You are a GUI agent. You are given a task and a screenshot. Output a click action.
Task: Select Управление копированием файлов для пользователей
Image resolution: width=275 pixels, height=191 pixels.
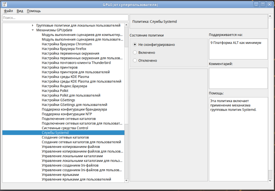[x=82, y=151]
